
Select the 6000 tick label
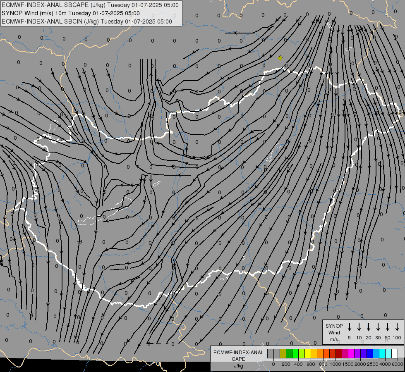[398, 364]
